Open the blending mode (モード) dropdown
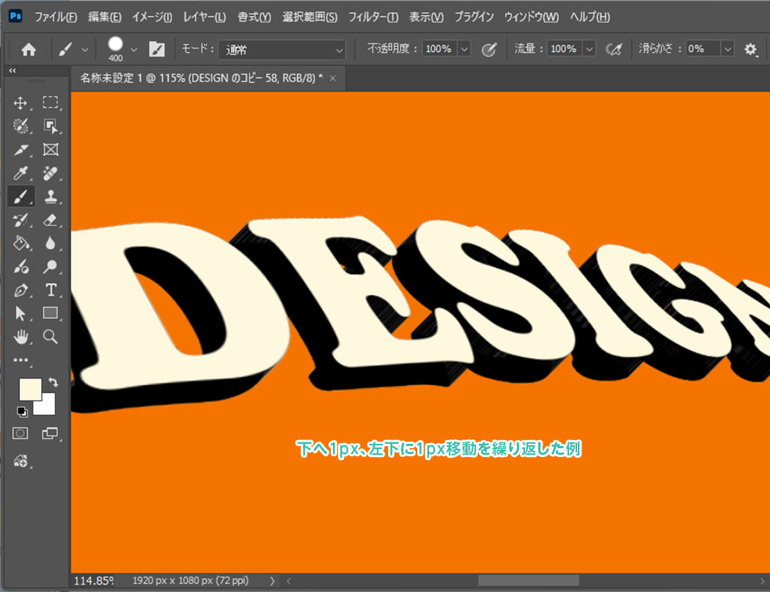The height and width of the screenshot is (592, 770). (x=282, y=49)
